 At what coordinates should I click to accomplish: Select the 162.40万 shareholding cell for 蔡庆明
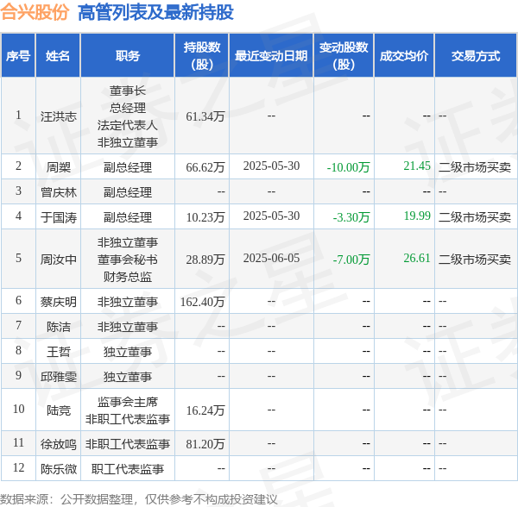[x=204, y=302]
